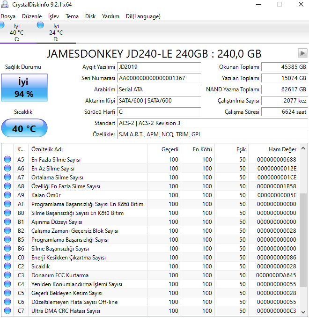Click the Özellikler field with S.M.A.R.T.
Image resolution: width=309 pixels, height=318 pixels.
pos(212,134)
